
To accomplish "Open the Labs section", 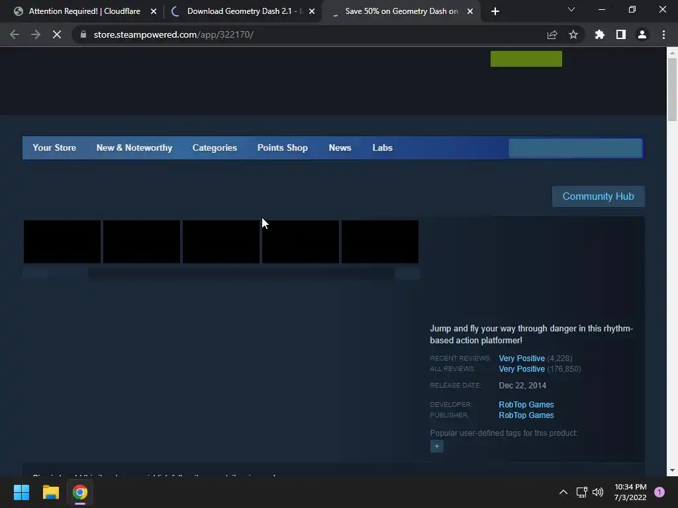I will [382, 148].
